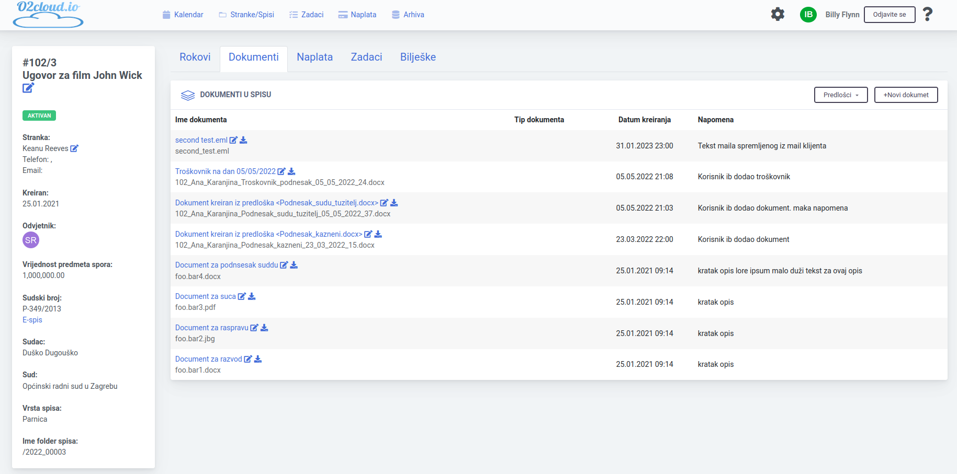
Task: Open Kalendar in the top navigation
Action: click(183, 15)
